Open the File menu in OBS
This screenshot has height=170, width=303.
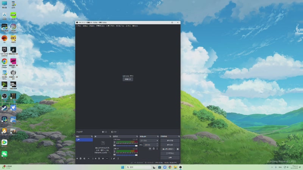pos(78,26)
